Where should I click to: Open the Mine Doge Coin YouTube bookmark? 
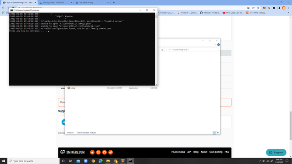pyautogui.click(x=233, y=13)
